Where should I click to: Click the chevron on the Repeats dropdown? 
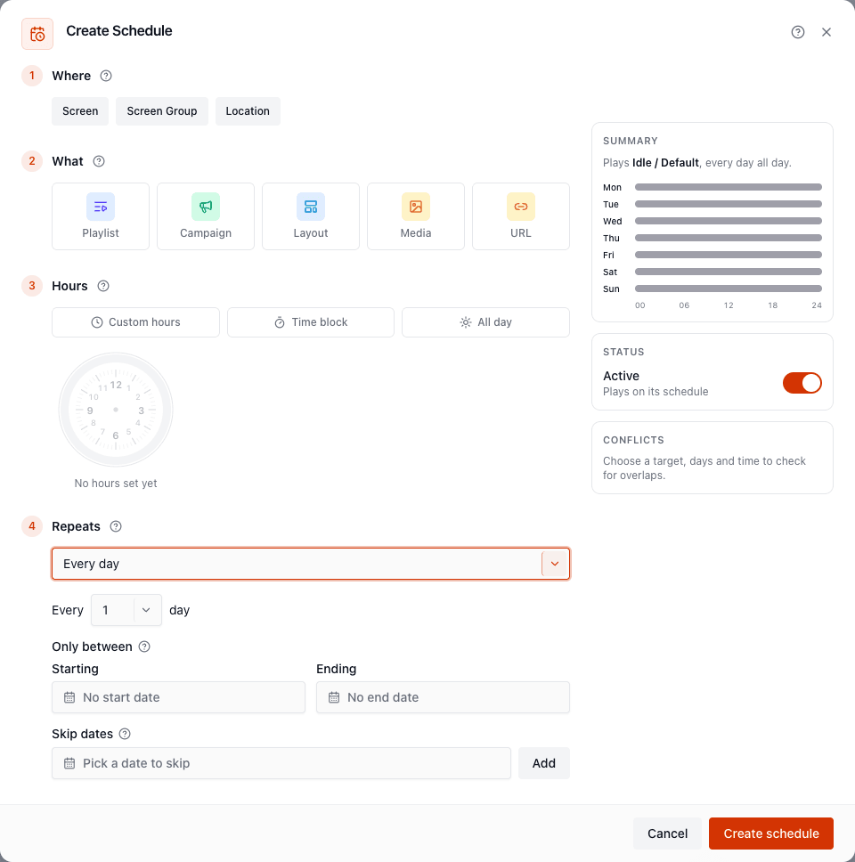[x=555, y=564]
